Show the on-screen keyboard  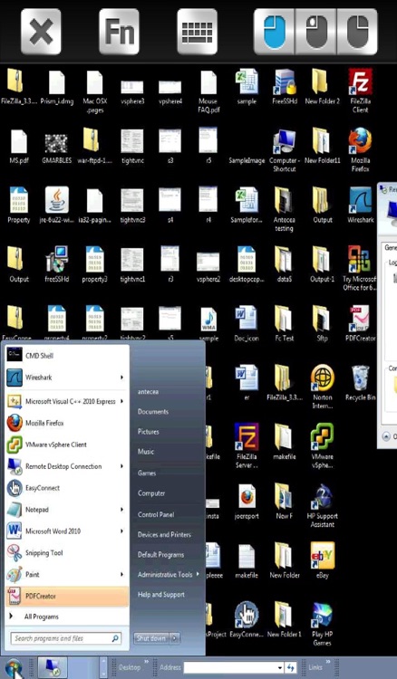click(198, 32)
